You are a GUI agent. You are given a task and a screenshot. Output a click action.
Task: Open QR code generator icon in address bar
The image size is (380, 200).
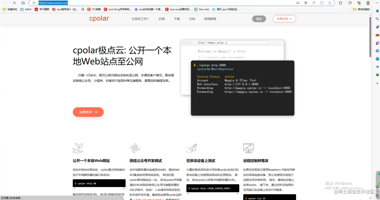(x=306, y=3)
